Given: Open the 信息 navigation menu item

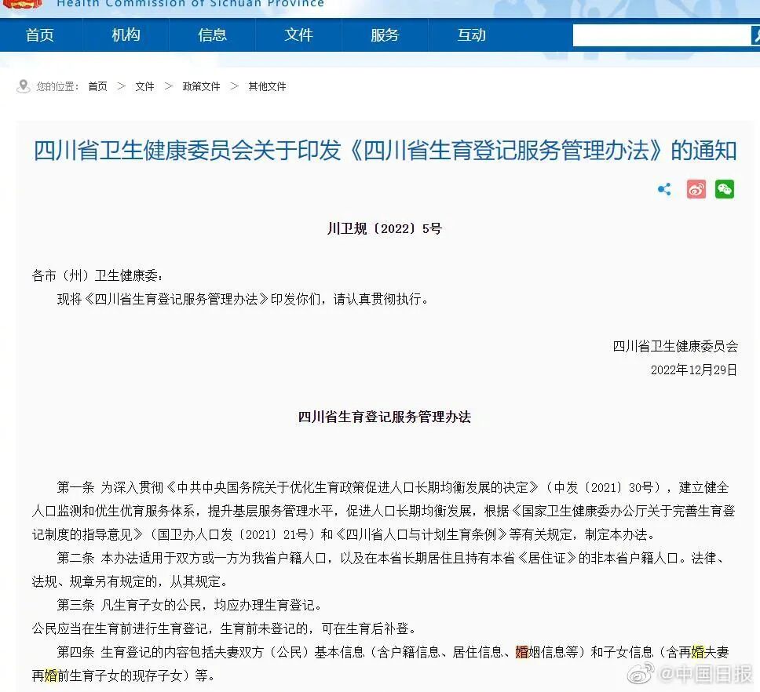Looking at the screenshot, I should pyautogui.click(x=212, y=35).
